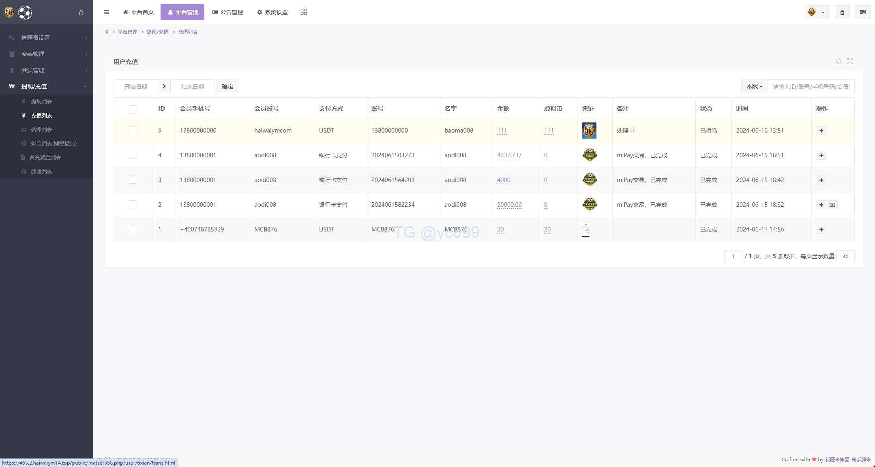
Task: Check the checkbox for row ID 1
Action: click(133, 229)
